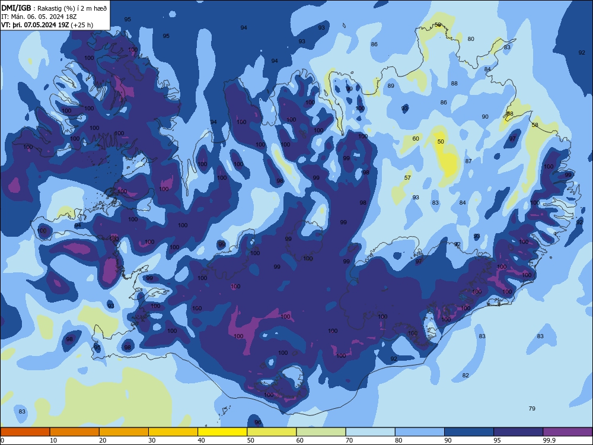Click the legend tick label '40'
The width and height of the screenshot is (593, 445).
pyautogui.click(x=201, y=440)
